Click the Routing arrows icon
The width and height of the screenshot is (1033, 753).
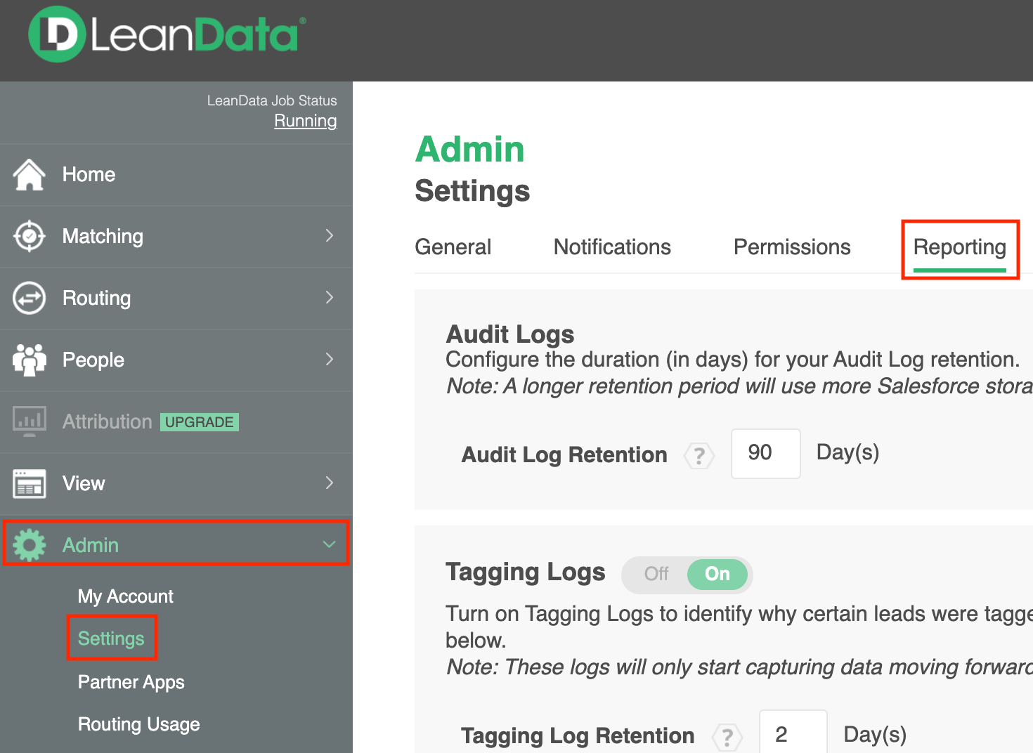(30, 299)
